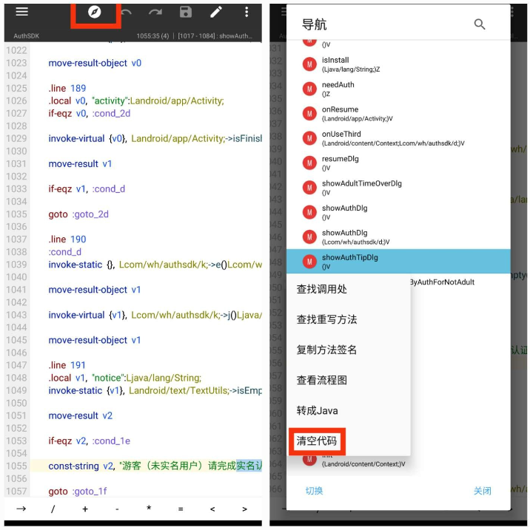Screen dimensions: 530x530
Task: Insert tab arrow symbol key
Action: click(x=21, y=509)
